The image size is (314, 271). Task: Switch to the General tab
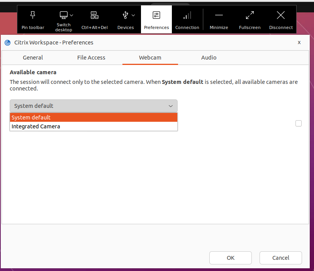[33, 58]
